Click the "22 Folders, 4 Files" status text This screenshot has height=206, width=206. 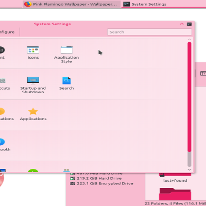point(175,203)
